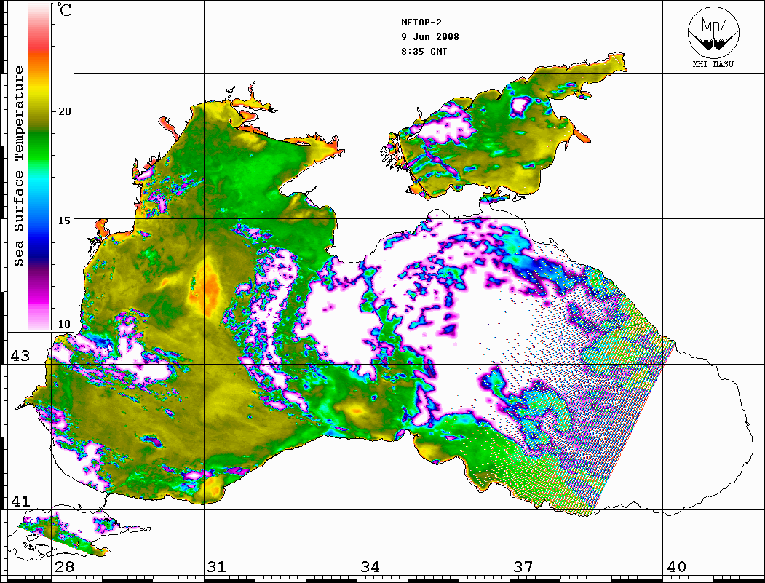Viewport: 765px width, 583px height.
Task: Click longitude label '34'
Action: pyautogui.click(x=370, y=567)
